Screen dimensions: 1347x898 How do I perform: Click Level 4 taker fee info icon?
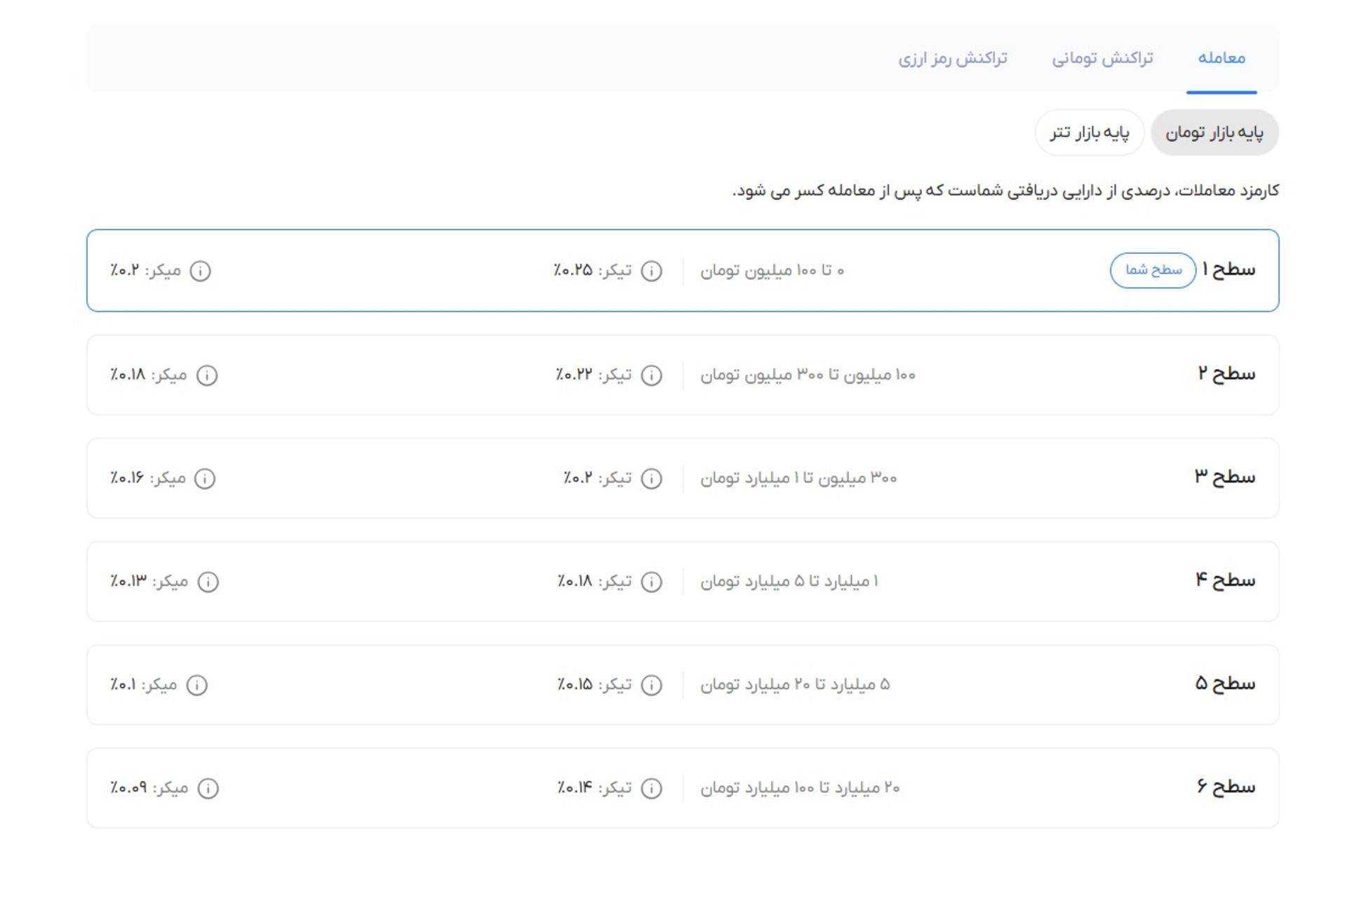pyautogui.click(x=651, y=582)
